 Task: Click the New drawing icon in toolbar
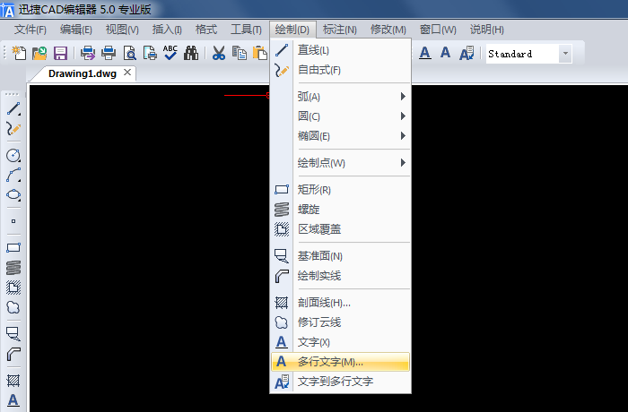19,53
